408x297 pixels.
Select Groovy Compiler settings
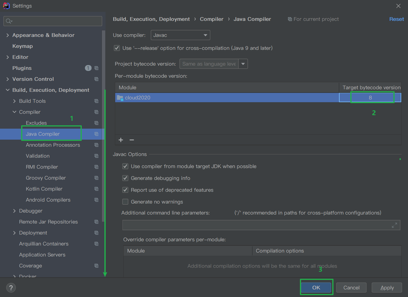[46, 178]
